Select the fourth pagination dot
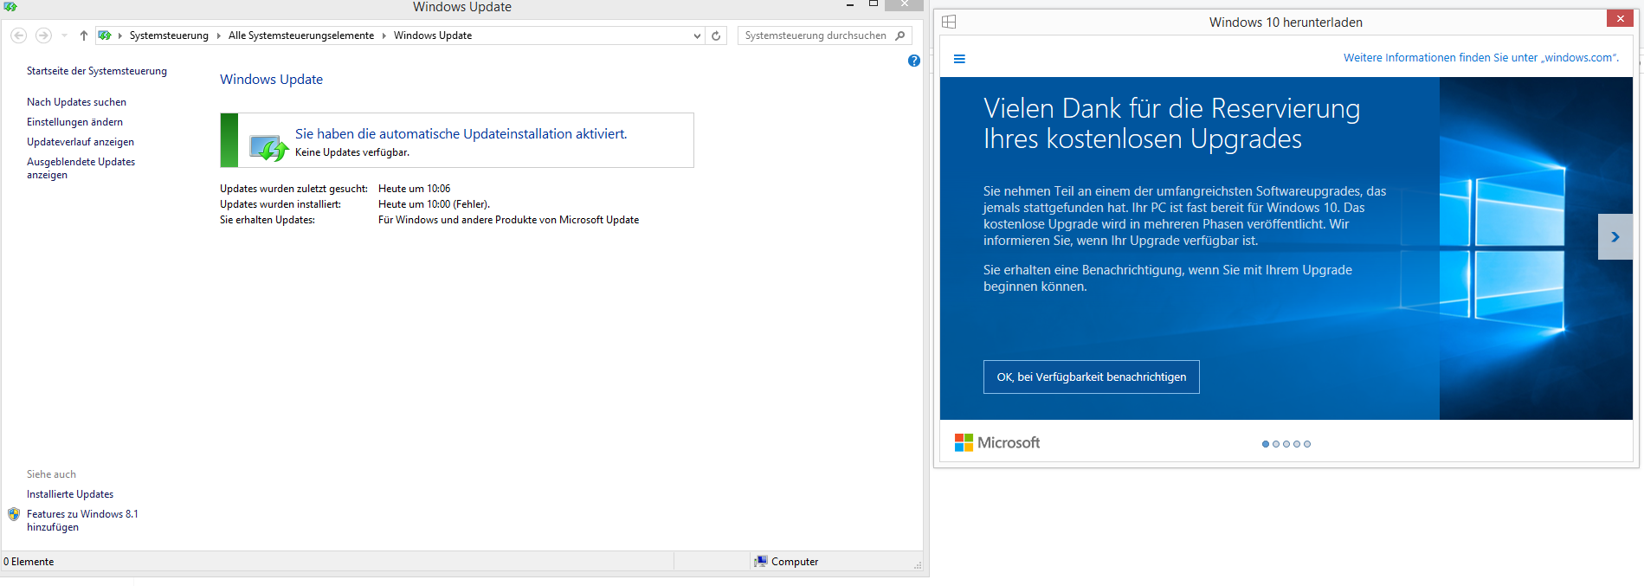 pyautogui.click(x=1297, y=444)
